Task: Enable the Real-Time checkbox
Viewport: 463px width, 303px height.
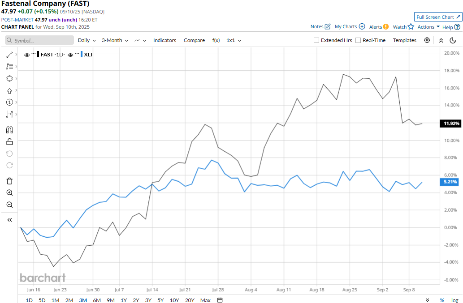Action: click(358, 40)
